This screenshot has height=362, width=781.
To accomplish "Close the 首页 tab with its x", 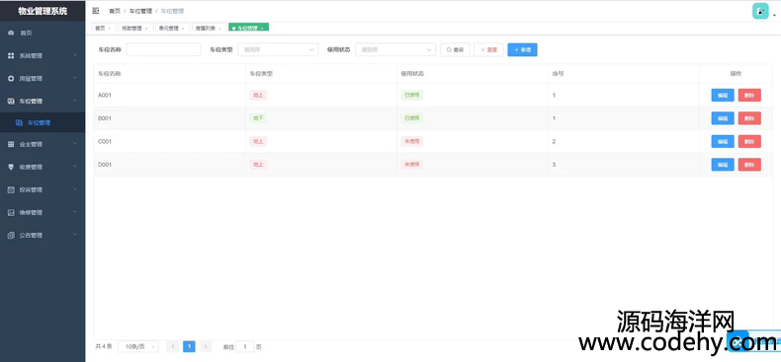I will tap(109, 29).
